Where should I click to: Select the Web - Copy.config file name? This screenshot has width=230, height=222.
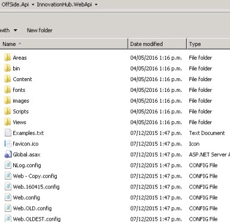tap(35, 176)
